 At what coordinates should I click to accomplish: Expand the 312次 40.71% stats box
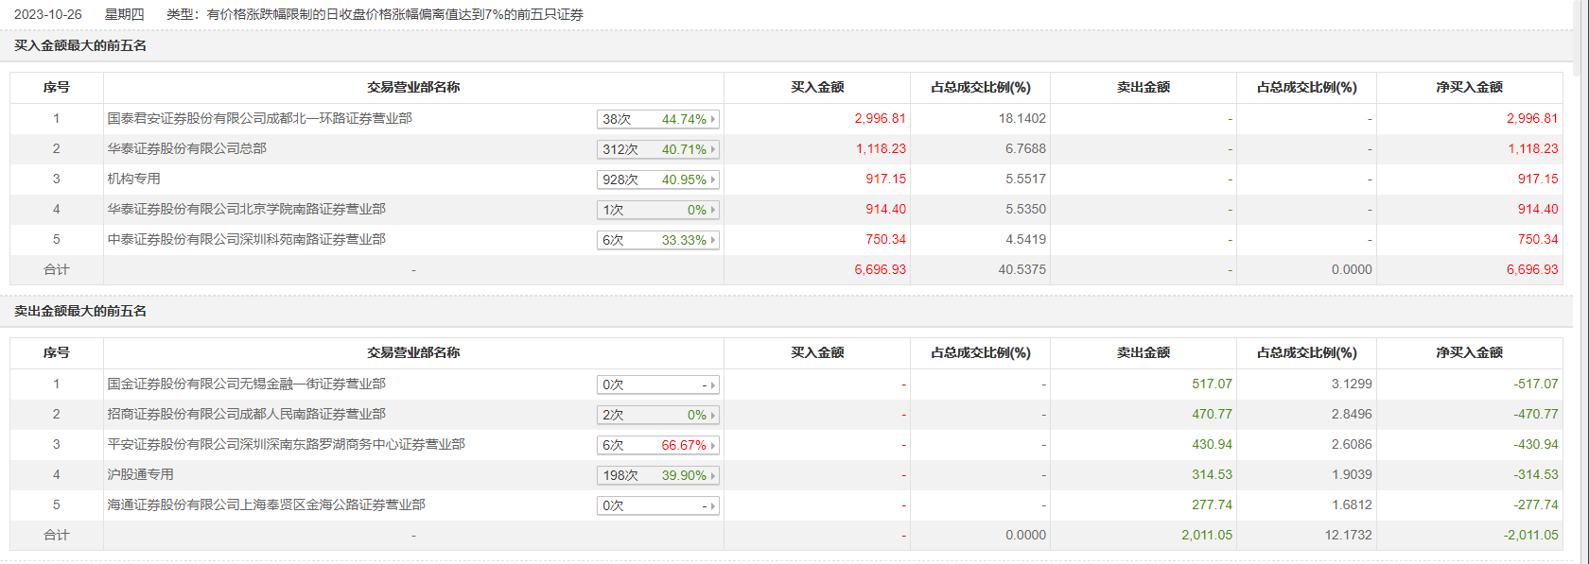(657, 149)
